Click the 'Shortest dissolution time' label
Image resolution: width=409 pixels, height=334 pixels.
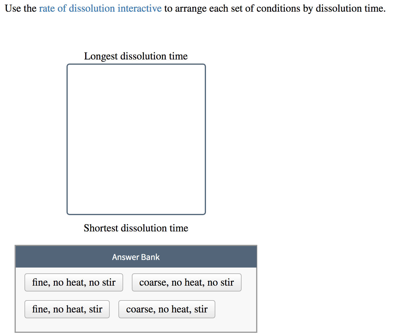(x=136, y=228)
